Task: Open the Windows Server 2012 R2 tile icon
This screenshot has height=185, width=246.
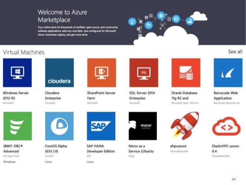Action: tap(17, 73)
